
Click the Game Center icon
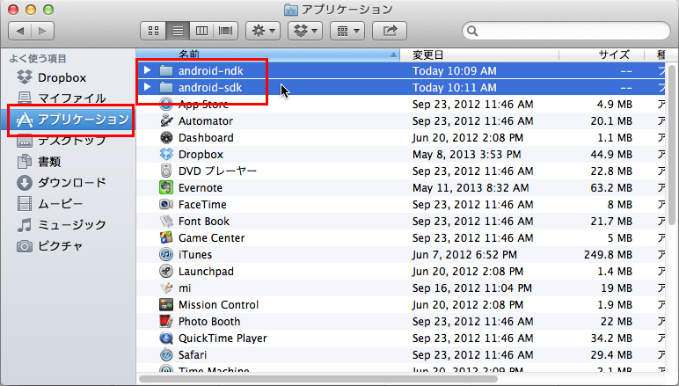[x=166, y=237]
